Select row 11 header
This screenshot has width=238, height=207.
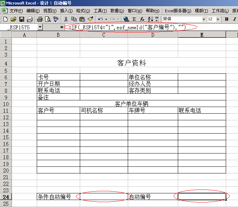(6, 110)
